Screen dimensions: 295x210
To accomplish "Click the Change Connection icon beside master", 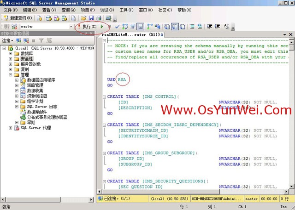I will 14,27.
